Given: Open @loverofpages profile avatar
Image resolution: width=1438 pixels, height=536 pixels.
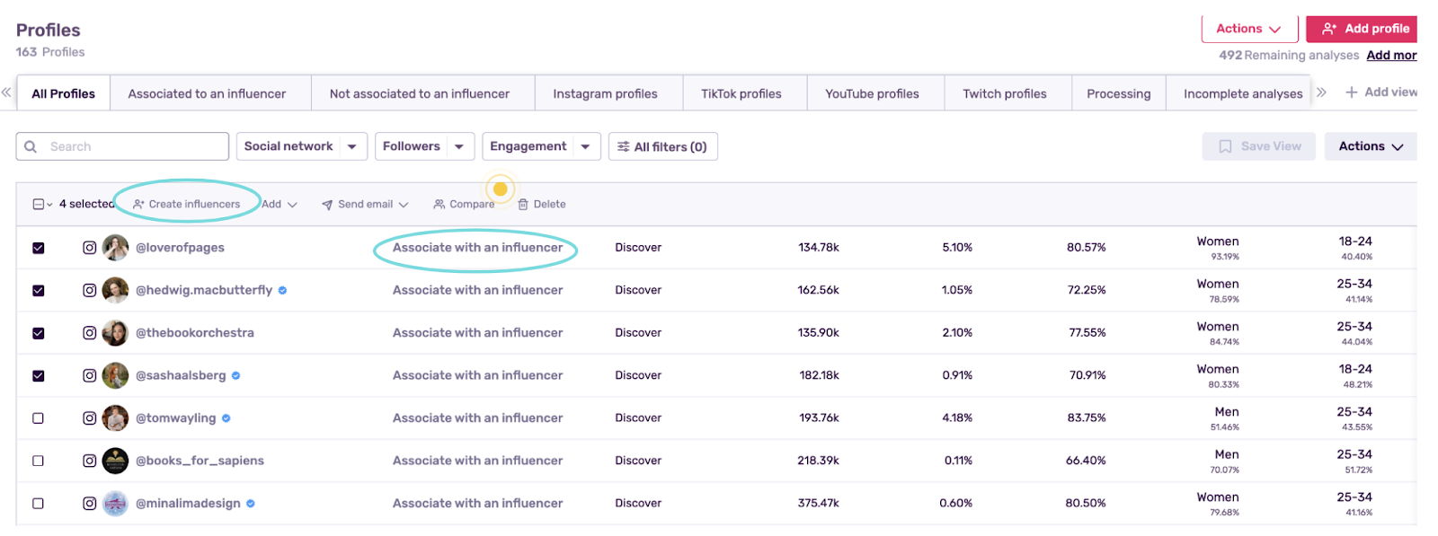Looking at the screenshot, I should [x=115, y=248].
